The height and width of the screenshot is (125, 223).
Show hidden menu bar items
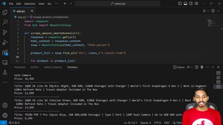click(57, 3)
